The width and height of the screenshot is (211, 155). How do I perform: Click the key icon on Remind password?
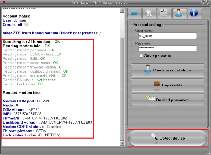(151, 98)
